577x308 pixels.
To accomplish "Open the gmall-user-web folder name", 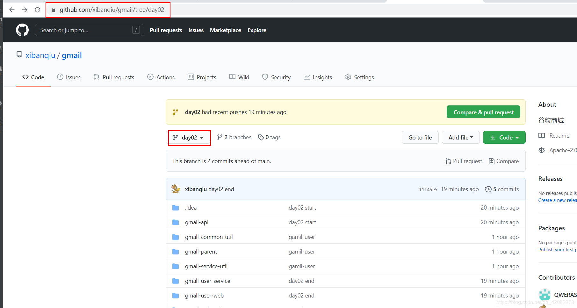I will (204, 296).
